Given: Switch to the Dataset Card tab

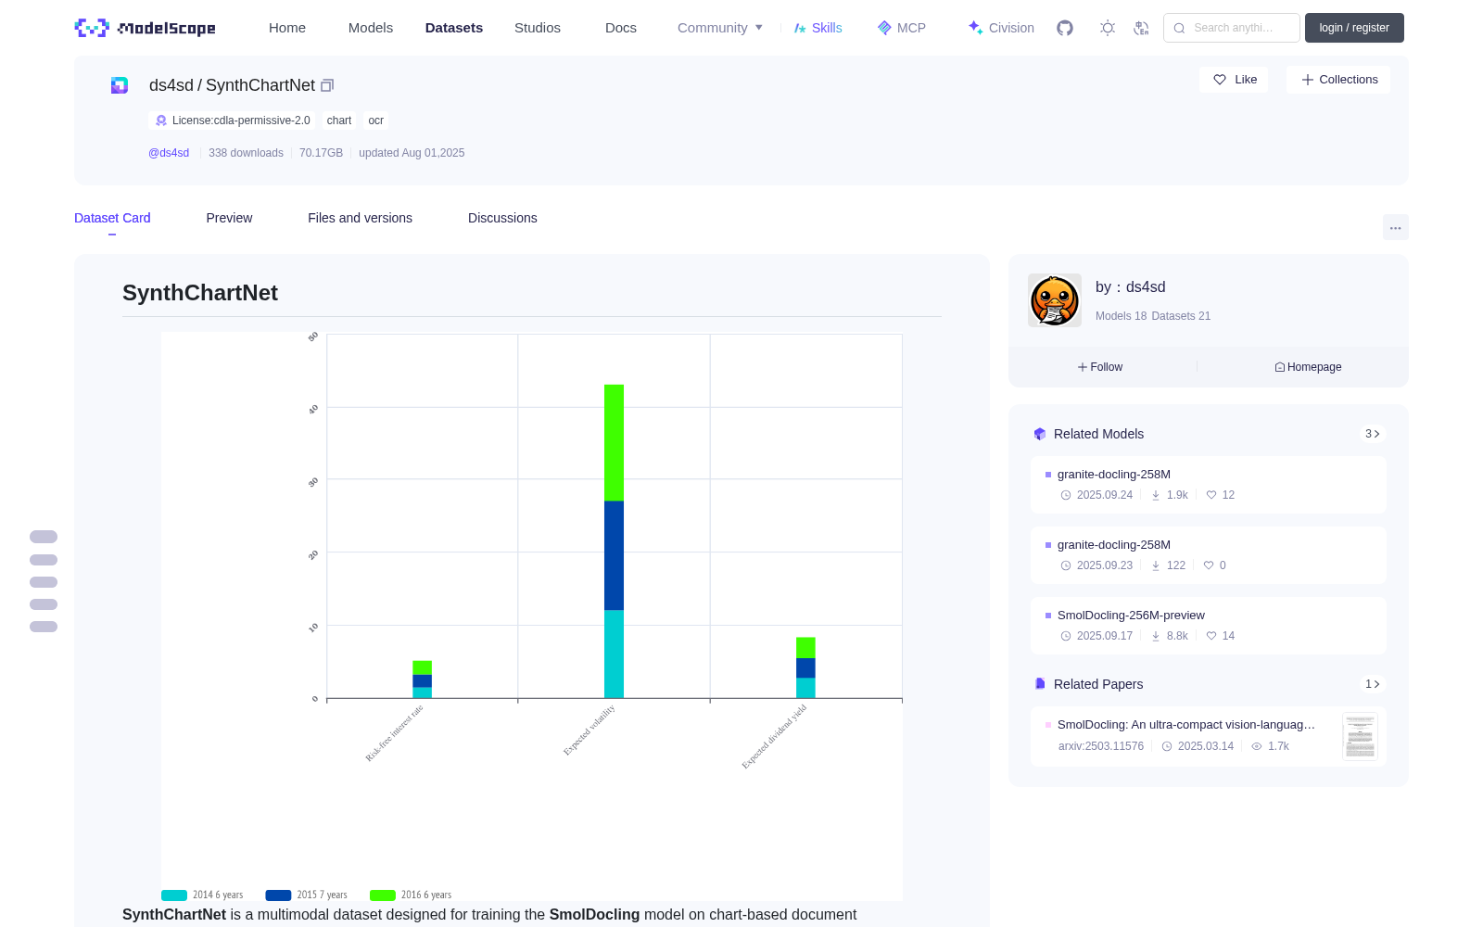Looking at the screenshot, I should tap(112, 218).
